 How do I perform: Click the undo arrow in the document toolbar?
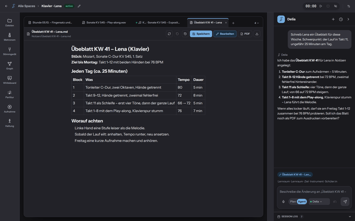coord(177,34)
